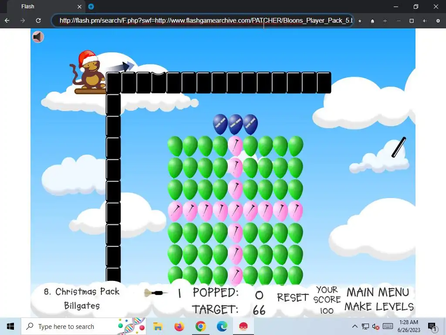Screen dimensions: 446x335
Task: Switch to Google Chrome in the taskbar
Action: 200,326
